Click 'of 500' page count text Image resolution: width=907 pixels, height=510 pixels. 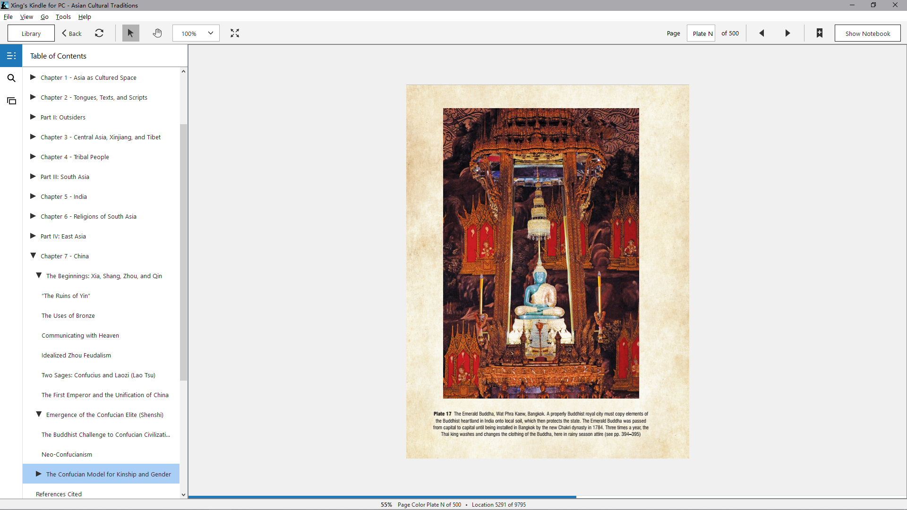point(730,34)
